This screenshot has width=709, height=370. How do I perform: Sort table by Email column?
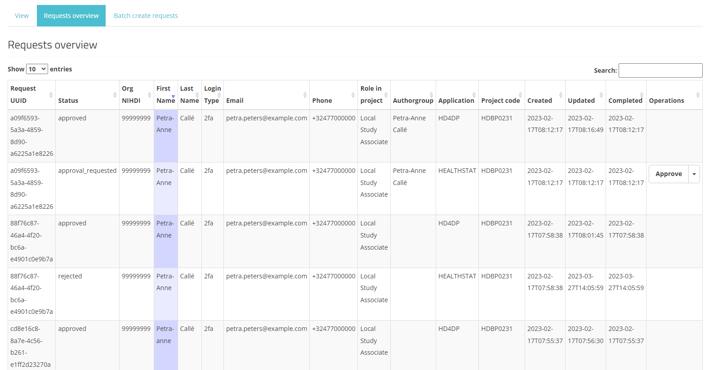235,101
